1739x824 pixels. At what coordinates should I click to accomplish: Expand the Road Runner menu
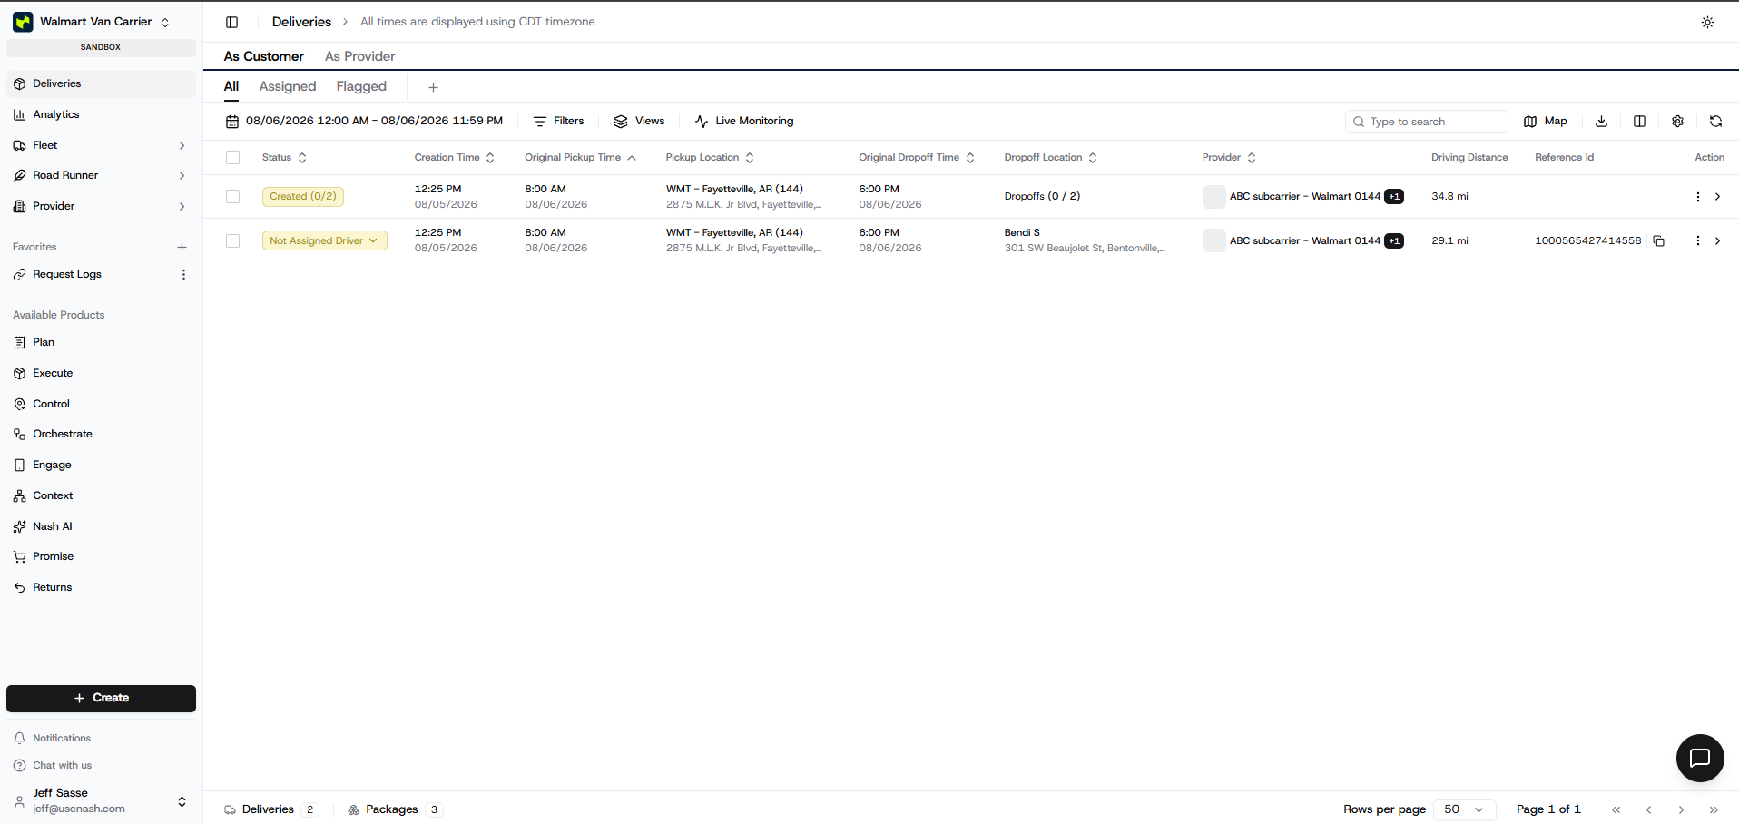[101, 175]
